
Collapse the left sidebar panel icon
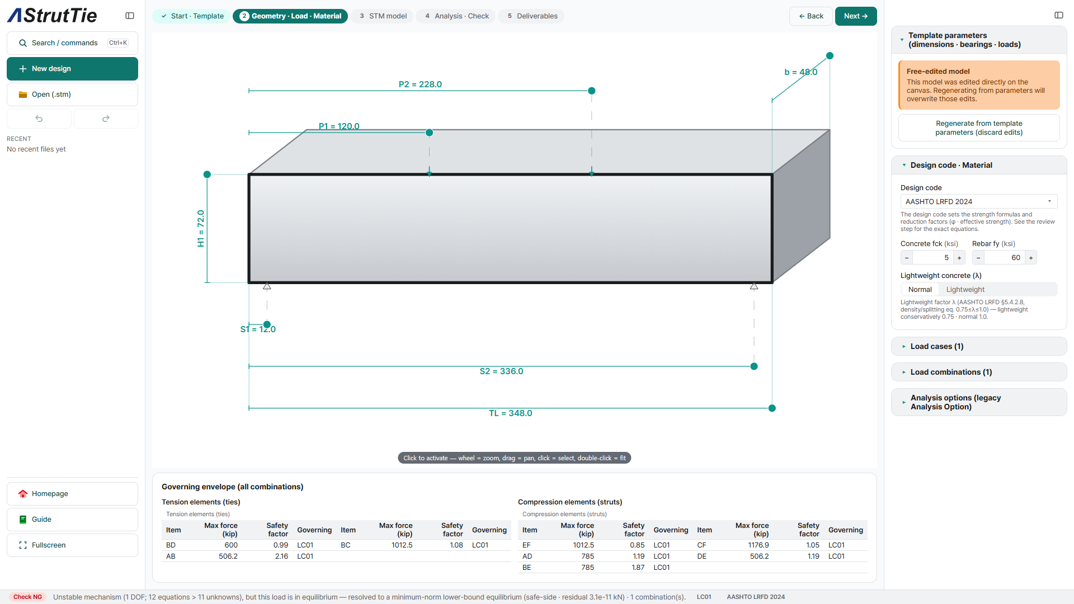(130, 16)
